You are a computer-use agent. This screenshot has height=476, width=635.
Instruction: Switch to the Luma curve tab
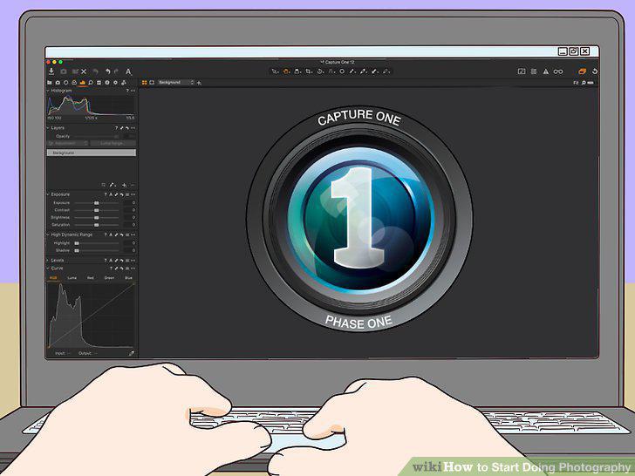click(x=72, y=278)
